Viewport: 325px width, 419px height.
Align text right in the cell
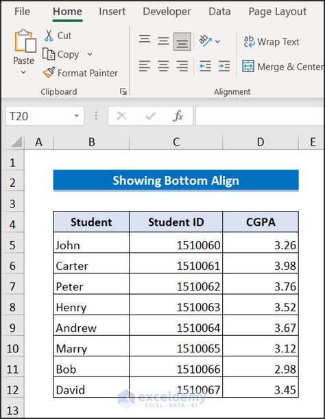182,66
